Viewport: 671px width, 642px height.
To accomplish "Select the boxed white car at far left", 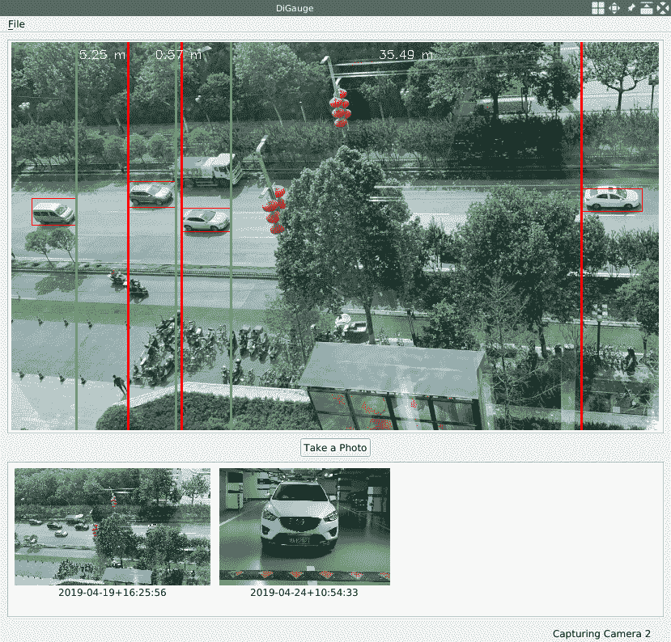I will 53,212.
